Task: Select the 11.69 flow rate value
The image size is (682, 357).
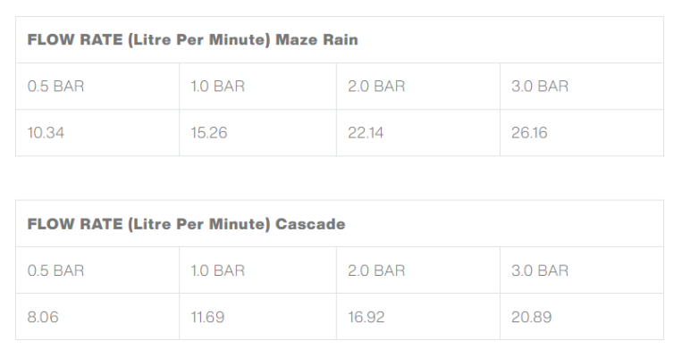Action: pos(207,317)
